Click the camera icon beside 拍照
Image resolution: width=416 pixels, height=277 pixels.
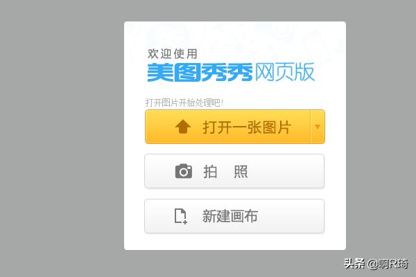(x=184, y=171)
